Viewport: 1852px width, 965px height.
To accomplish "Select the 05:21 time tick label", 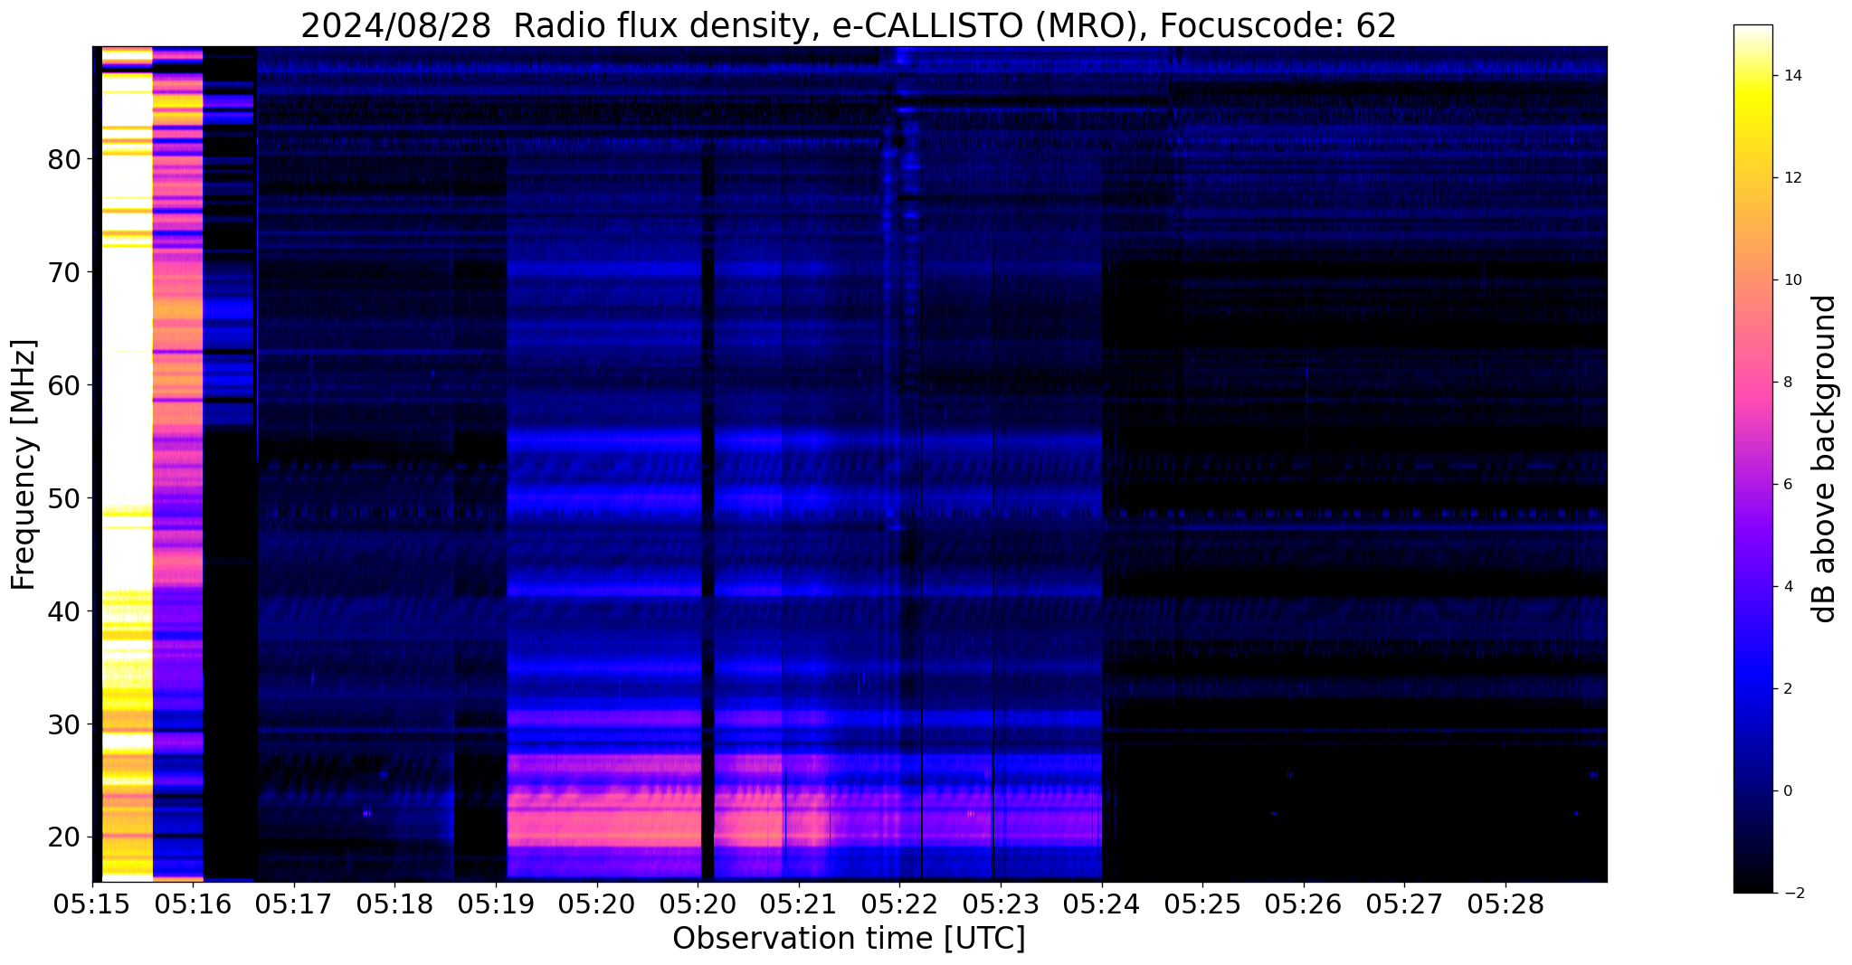I will pyautogui.click(x=798, y=904).
